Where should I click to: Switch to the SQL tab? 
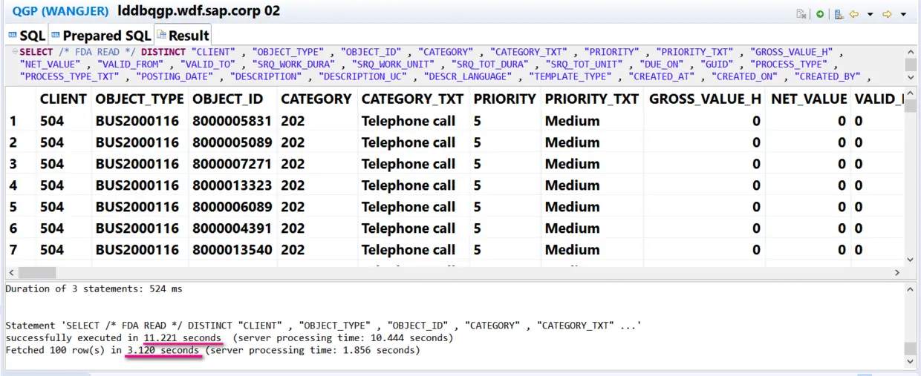click(27, 36)
